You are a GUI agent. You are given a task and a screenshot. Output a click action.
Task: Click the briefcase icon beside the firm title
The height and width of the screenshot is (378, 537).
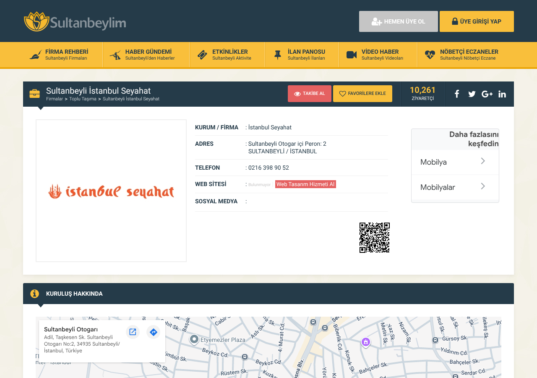coord(34,94)
